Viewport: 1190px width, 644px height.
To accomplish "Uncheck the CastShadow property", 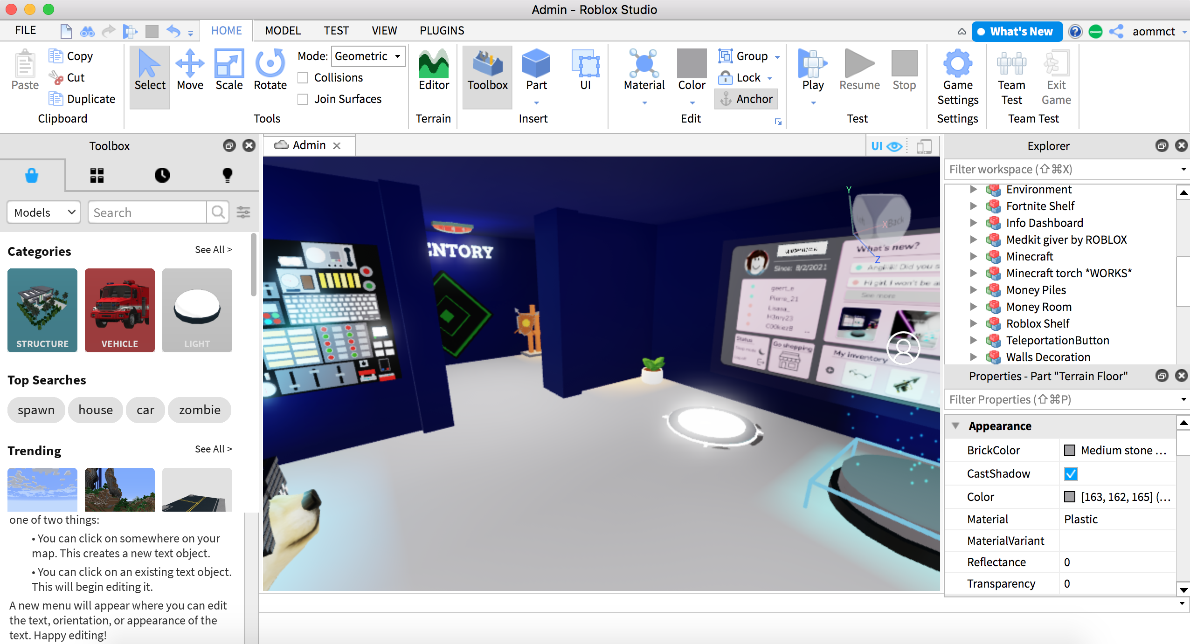I will coord(1071,473).
